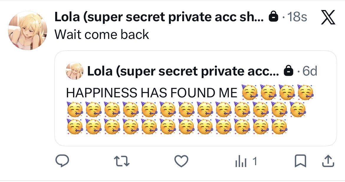This screenshot has width=345, height=182.
Task: Click the quoted post's lock icon
Action: [x=289, y=71]
